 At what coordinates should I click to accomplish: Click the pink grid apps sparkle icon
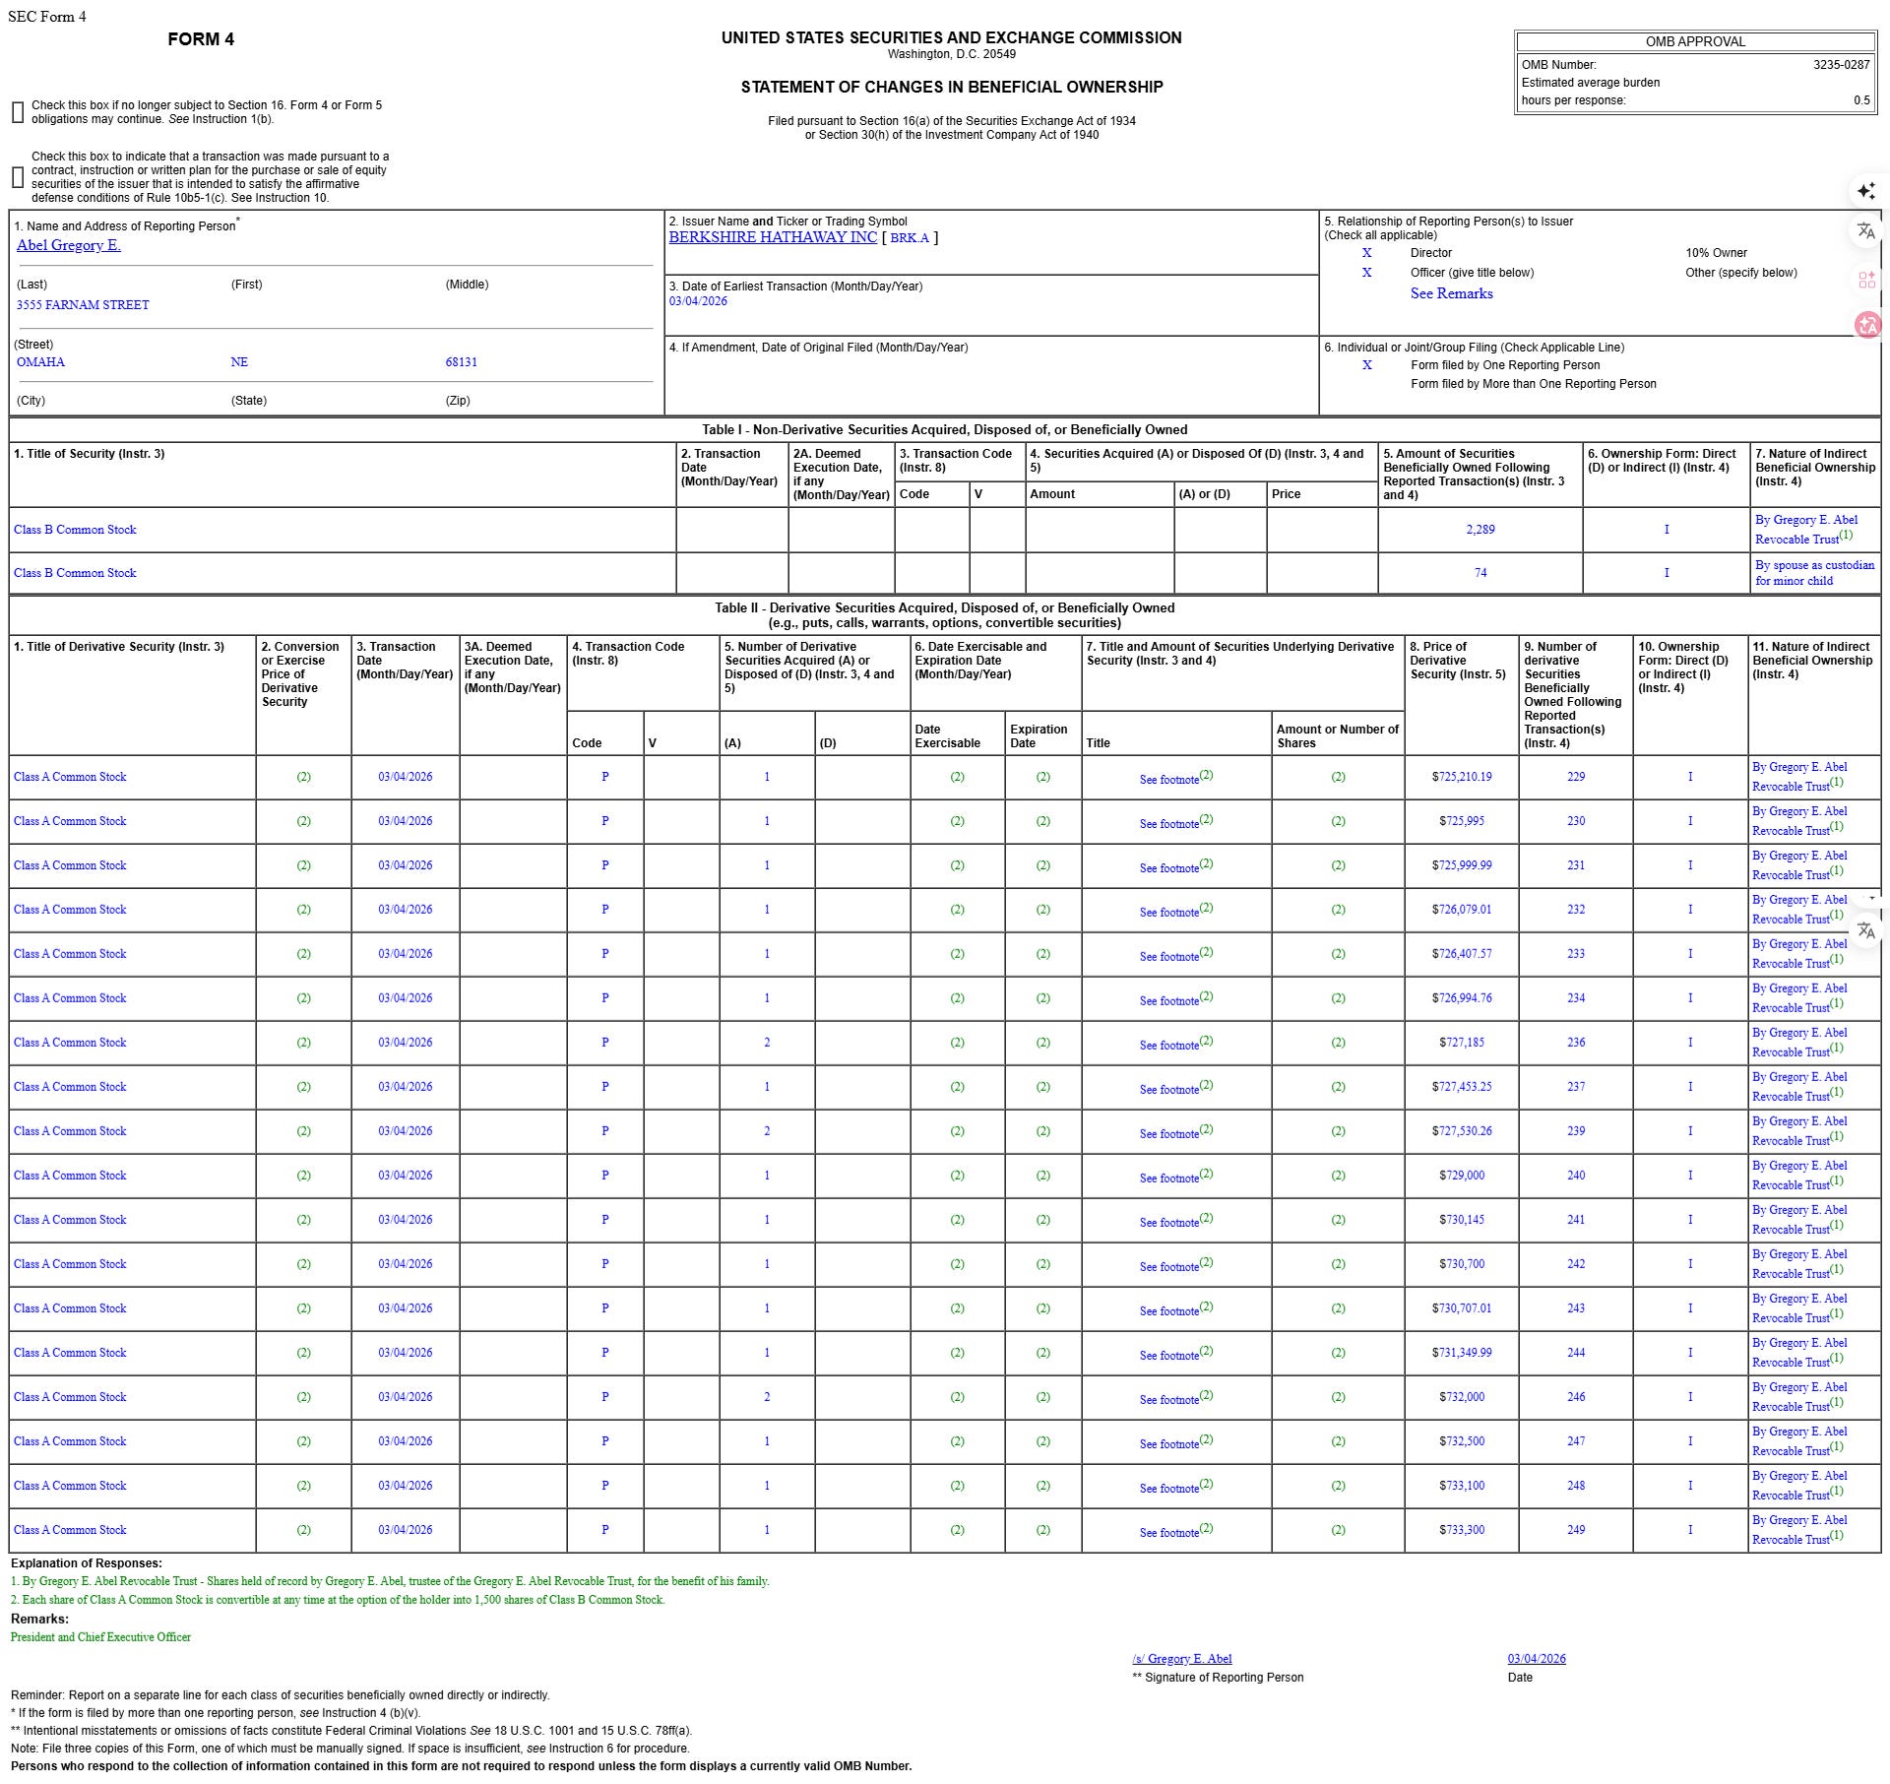pos(1866,281)
